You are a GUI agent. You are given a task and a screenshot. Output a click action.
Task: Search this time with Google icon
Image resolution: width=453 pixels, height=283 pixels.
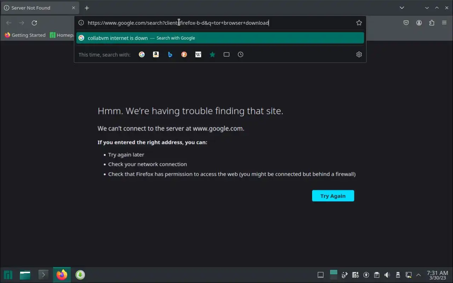click(142, 54)
